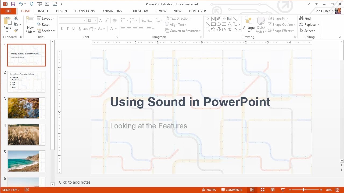The height and width of the screenshot is (193, 344).
Task: Open the Arrange dropdown
Action: [249, 25]
